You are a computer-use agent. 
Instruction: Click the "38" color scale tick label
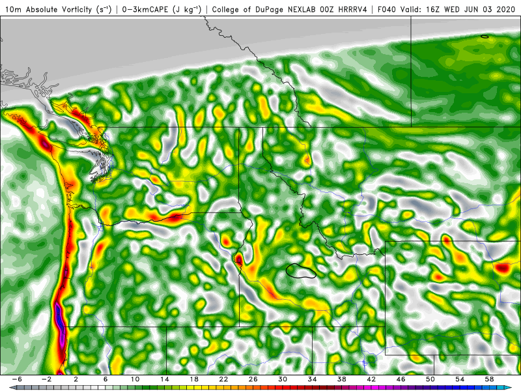tap(341, 379)
